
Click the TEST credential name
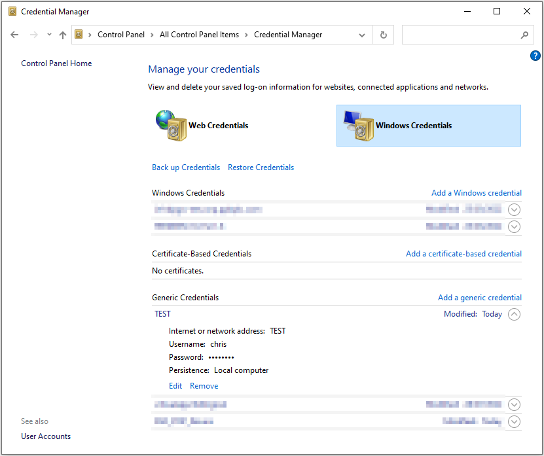(x=162, y=314)
